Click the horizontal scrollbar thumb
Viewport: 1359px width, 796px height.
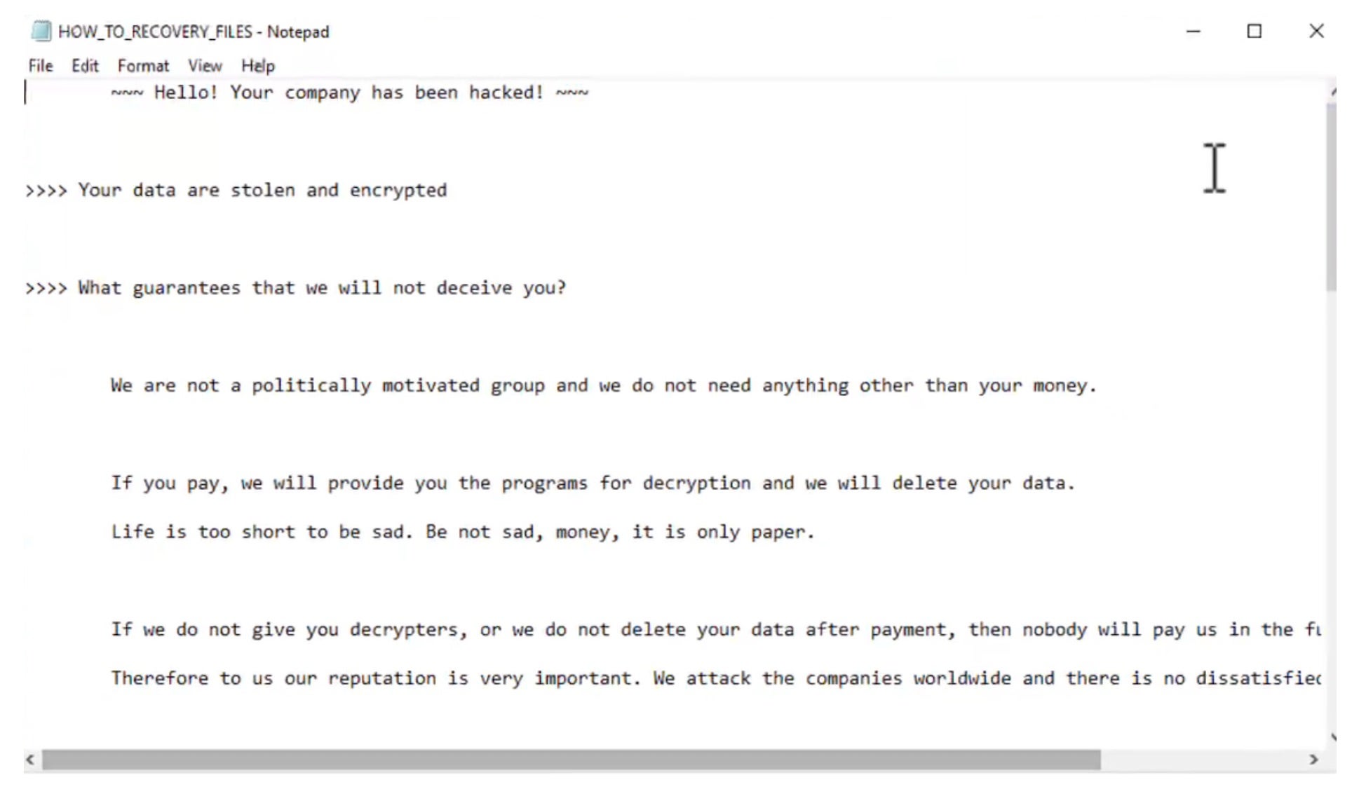point(571,760)
